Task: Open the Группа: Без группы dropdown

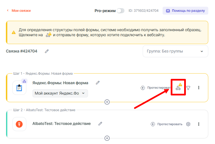Action: point(175,51)
